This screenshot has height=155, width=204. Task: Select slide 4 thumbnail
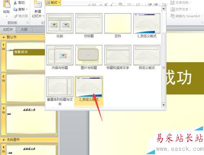tap(31, 150)
